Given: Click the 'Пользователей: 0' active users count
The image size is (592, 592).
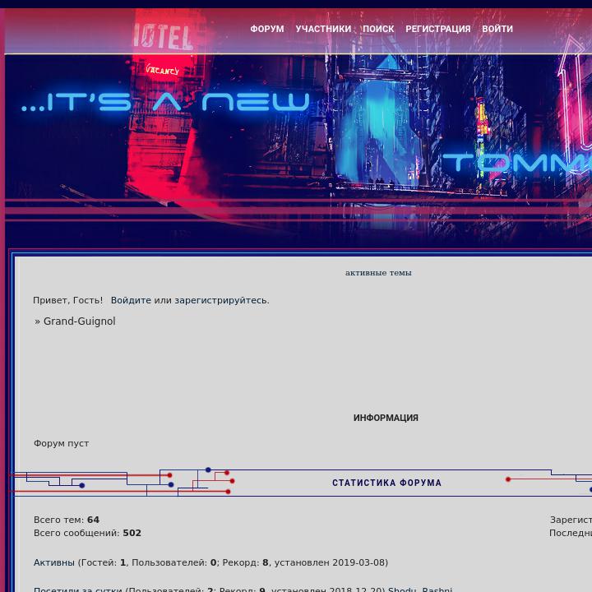Looking at the screenshot, I should pyautogui.click(x=174, y=562).
